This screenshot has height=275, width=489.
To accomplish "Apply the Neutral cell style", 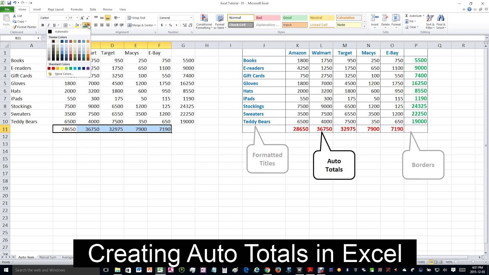I will point(322,18).
